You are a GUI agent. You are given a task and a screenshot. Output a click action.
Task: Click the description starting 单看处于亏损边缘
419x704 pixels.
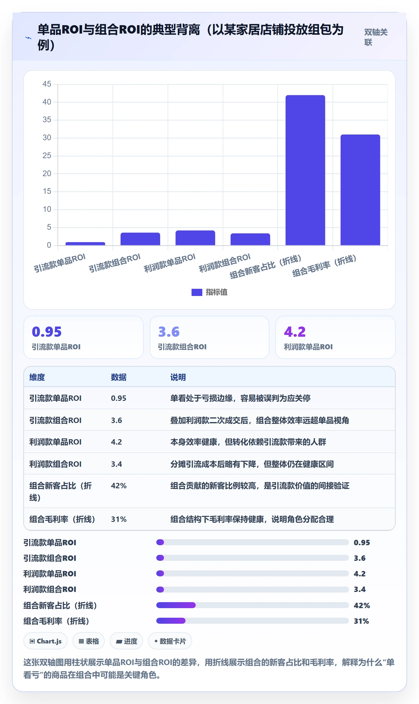(x=240, y=398)
